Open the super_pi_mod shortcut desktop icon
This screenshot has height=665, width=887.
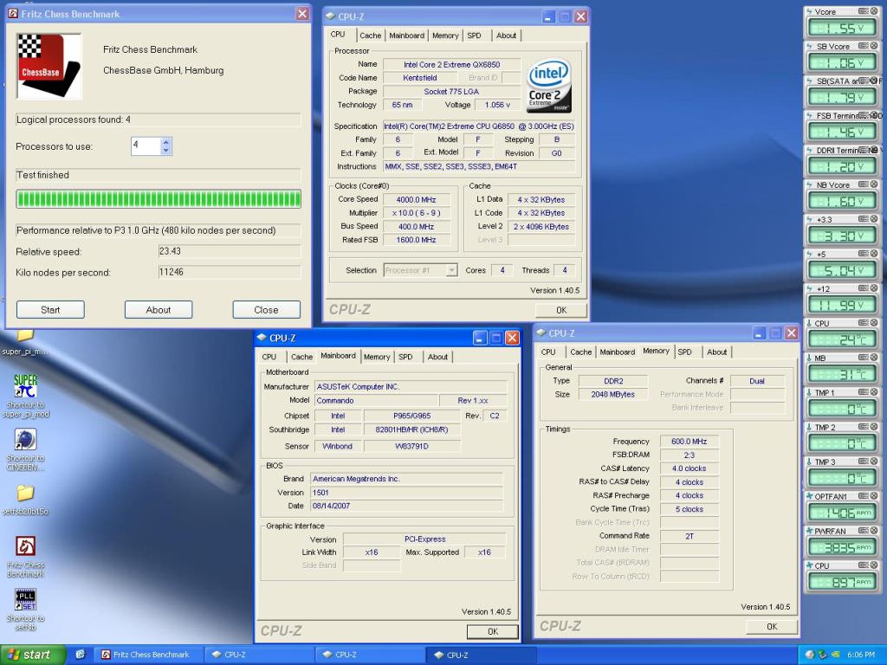point(25,395)
